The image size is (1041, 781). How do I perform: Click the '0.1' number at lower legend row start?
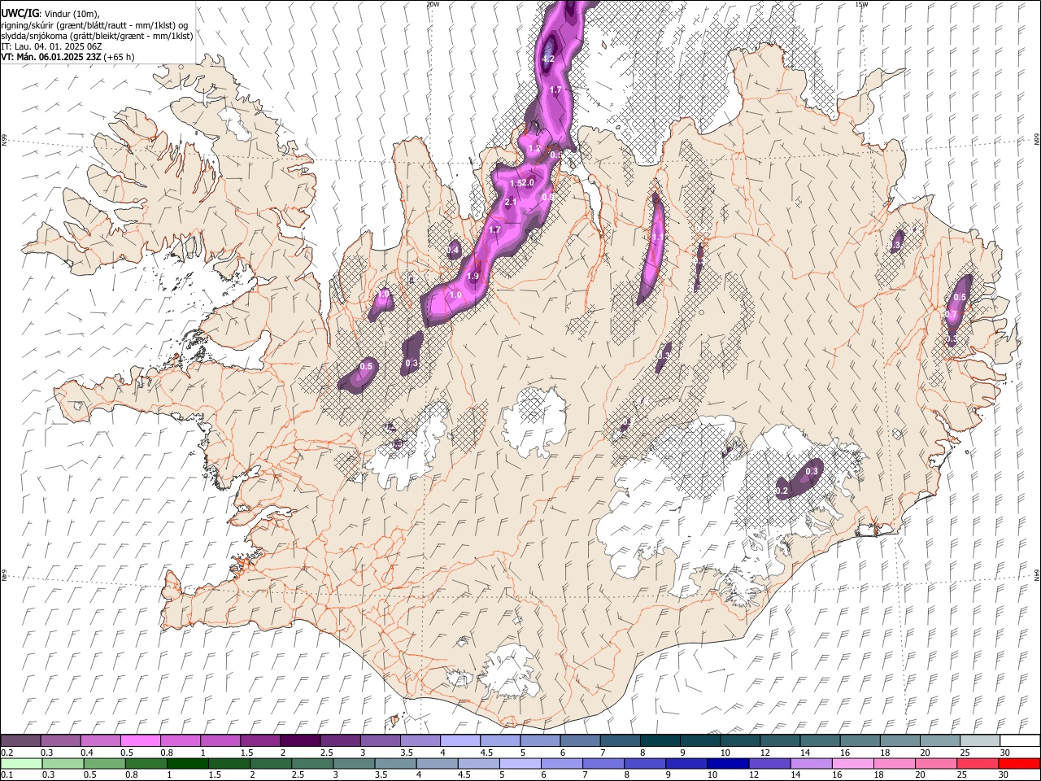coord(7,775)
